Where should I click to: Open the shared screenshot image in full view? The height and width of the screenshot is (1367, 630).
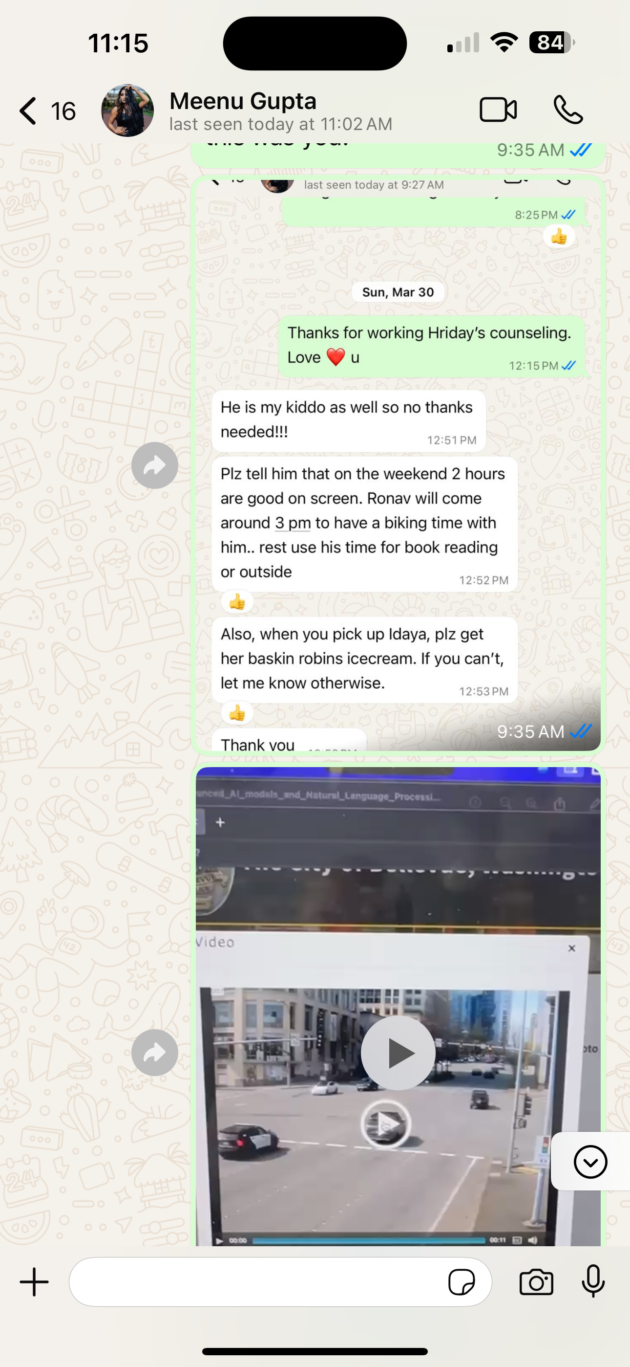coord(398,464)
